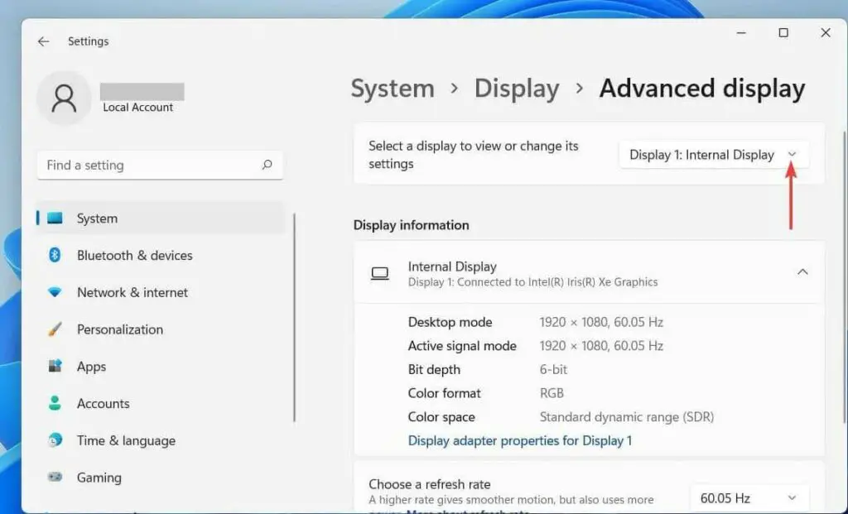
Task: Select the Time & language clock icon
Action: click(55, 440)
